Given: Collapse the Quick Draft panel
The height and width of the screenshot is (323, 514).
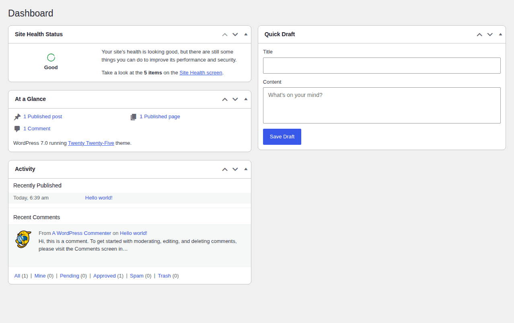Looking at the screenshot, I should tap(500, 34).
